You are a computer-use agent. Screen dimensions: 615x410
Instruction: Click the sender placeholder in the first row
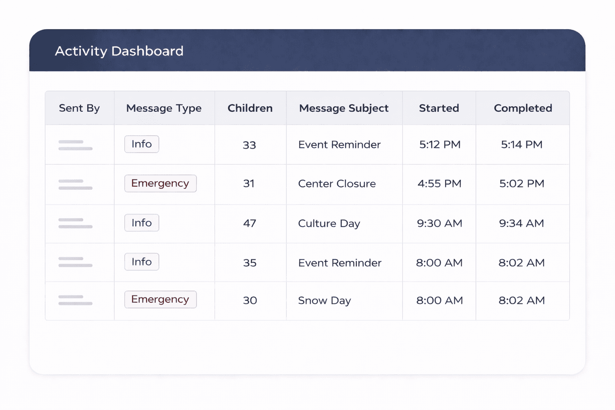74,145
